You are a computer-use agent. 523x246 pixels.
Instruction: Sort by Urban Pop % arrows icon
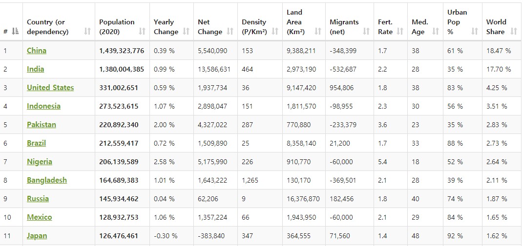click(x=475, y=32)
